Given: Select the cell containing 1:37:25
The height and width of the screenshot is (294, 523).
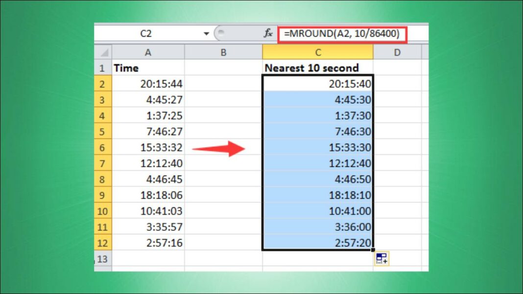Looking at the screenshot, I should coord(148,115).
